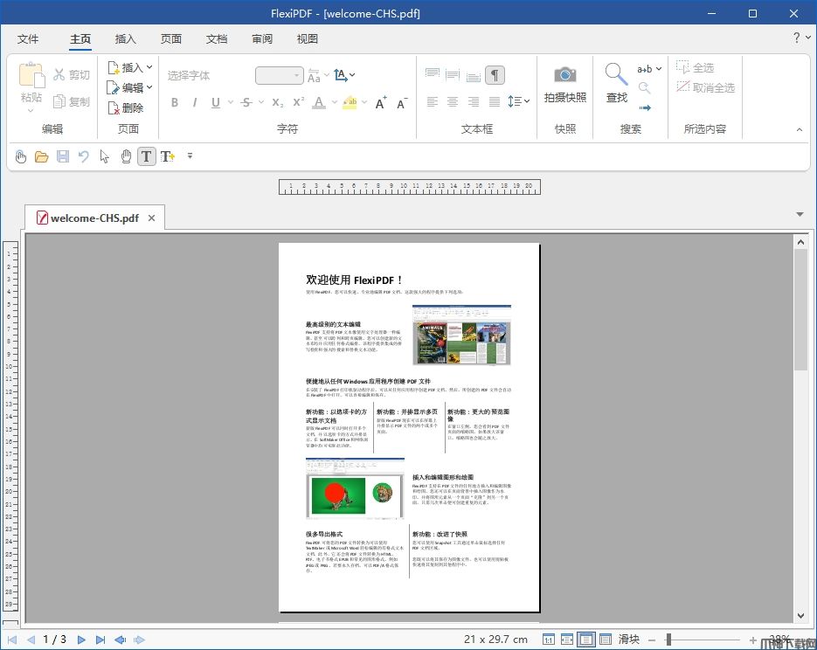Jump to last page using status bar arrow
Image resolution: width=817 pixels, height=650 pixels.
coord(100,640)
